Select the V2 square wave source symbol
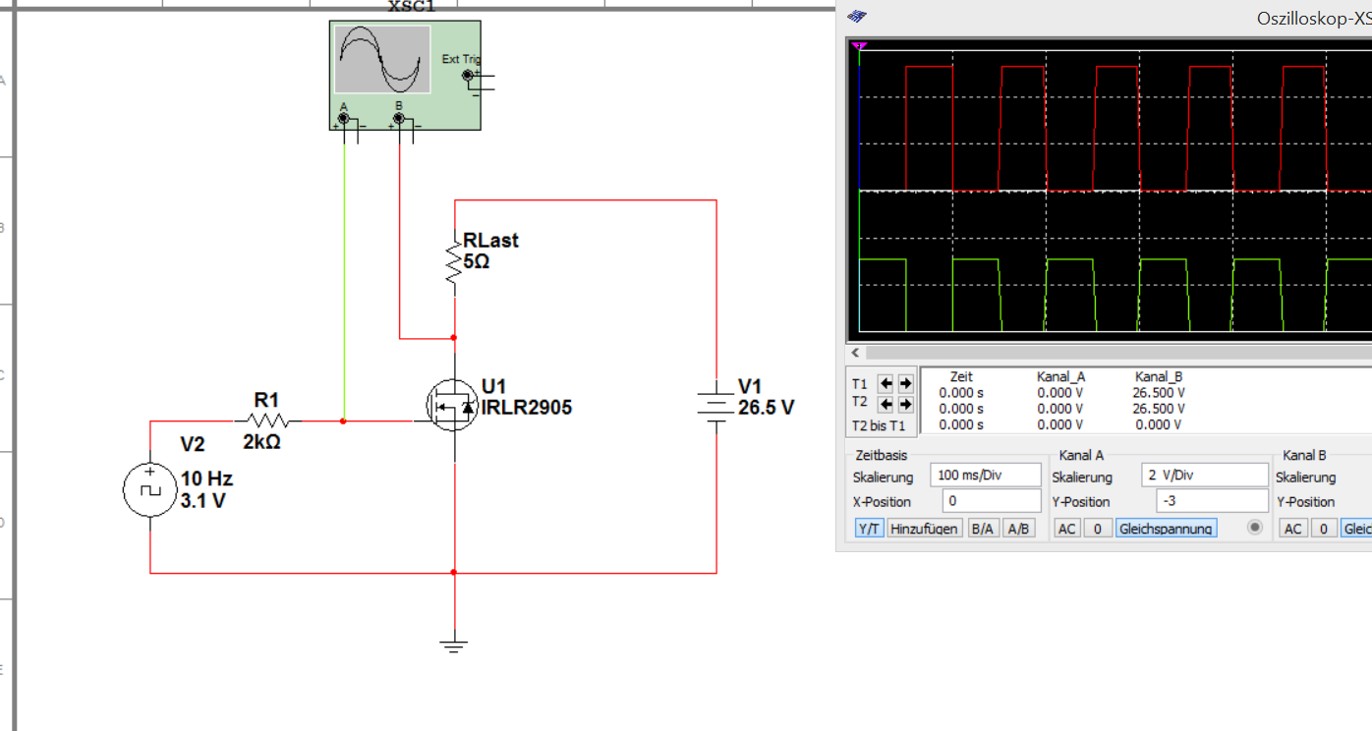 pyautogui.click(x=149, y=489)
